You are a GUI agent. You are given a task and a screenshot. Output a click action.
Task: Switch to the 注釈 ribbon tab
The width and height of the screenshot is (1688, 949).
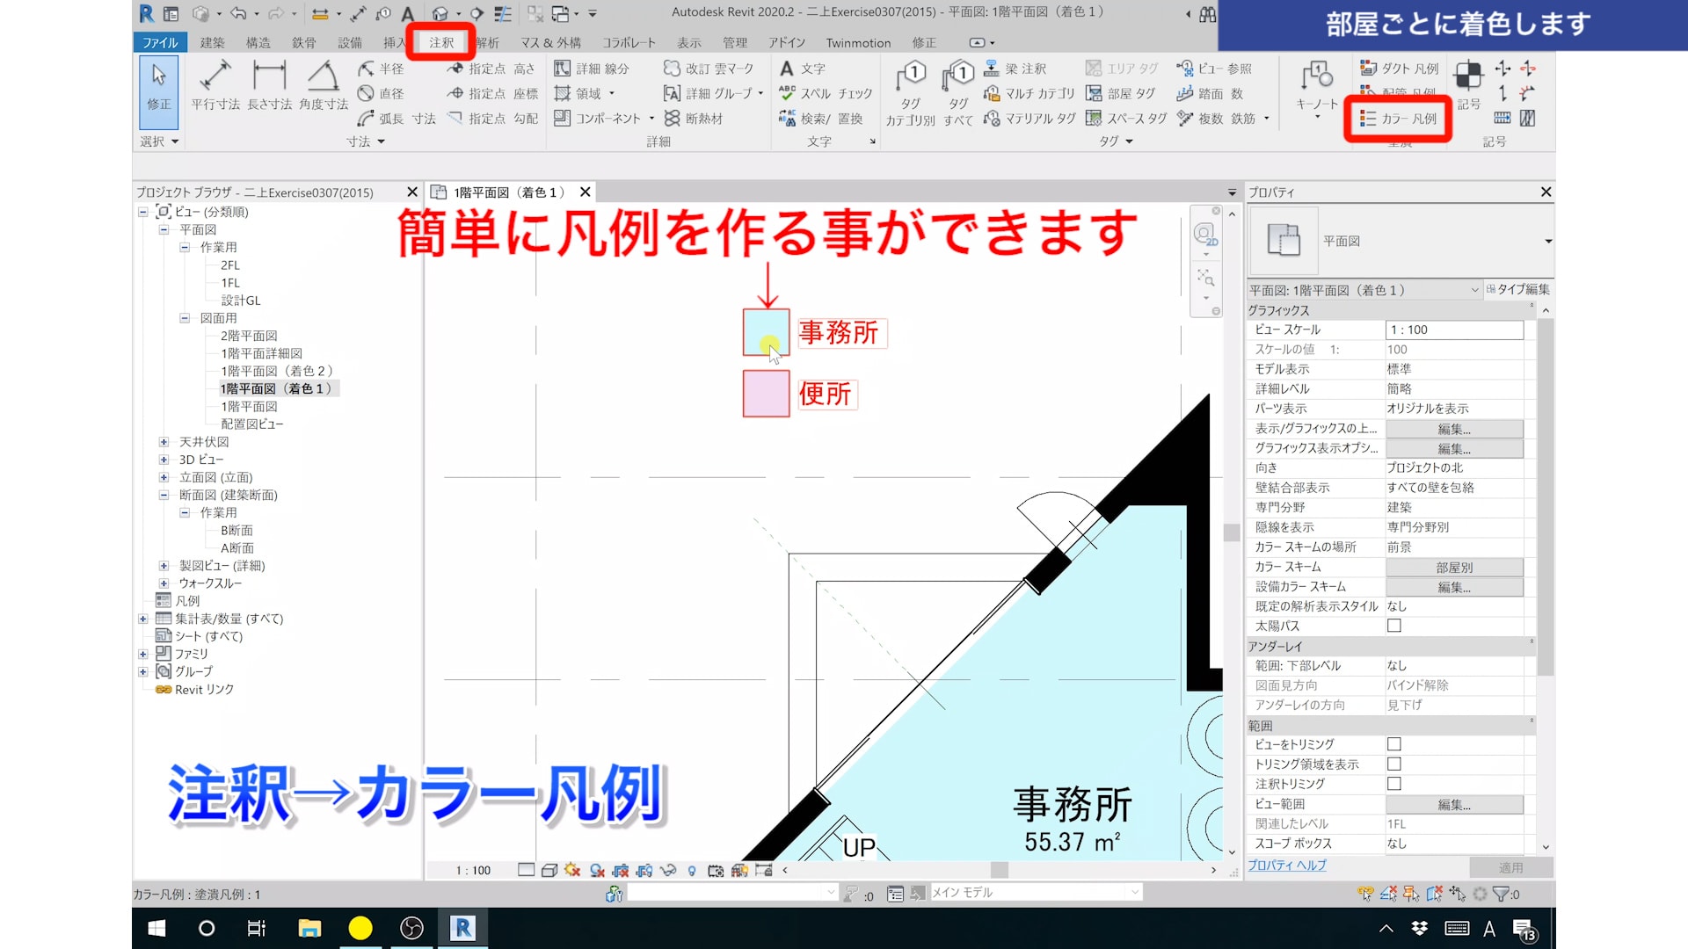[441, 42]
